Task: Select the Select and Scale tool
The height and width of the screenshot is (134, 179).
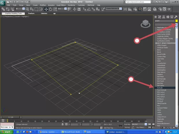Action: coord(55,9)
